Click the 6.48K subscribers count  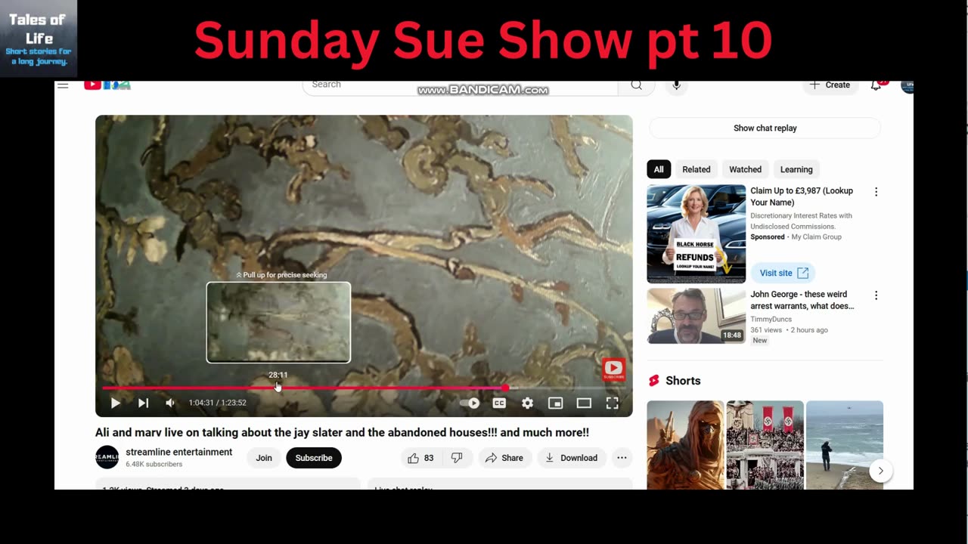pyautogui.click(x=154, y=465)
